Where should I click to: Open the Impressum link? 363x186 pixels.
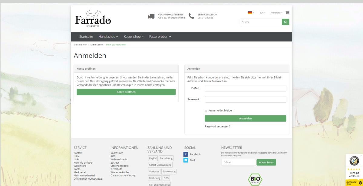117,153
